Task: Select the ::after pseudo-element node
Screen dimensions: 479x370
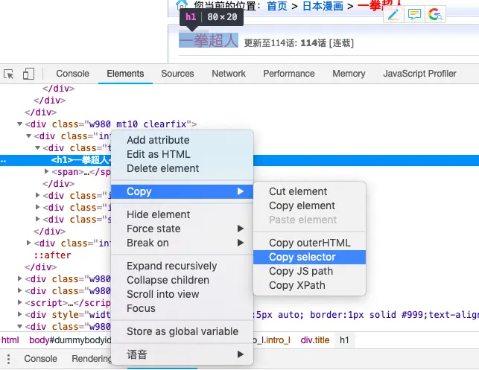Action: pyautogui.click(x=52, y=255)
